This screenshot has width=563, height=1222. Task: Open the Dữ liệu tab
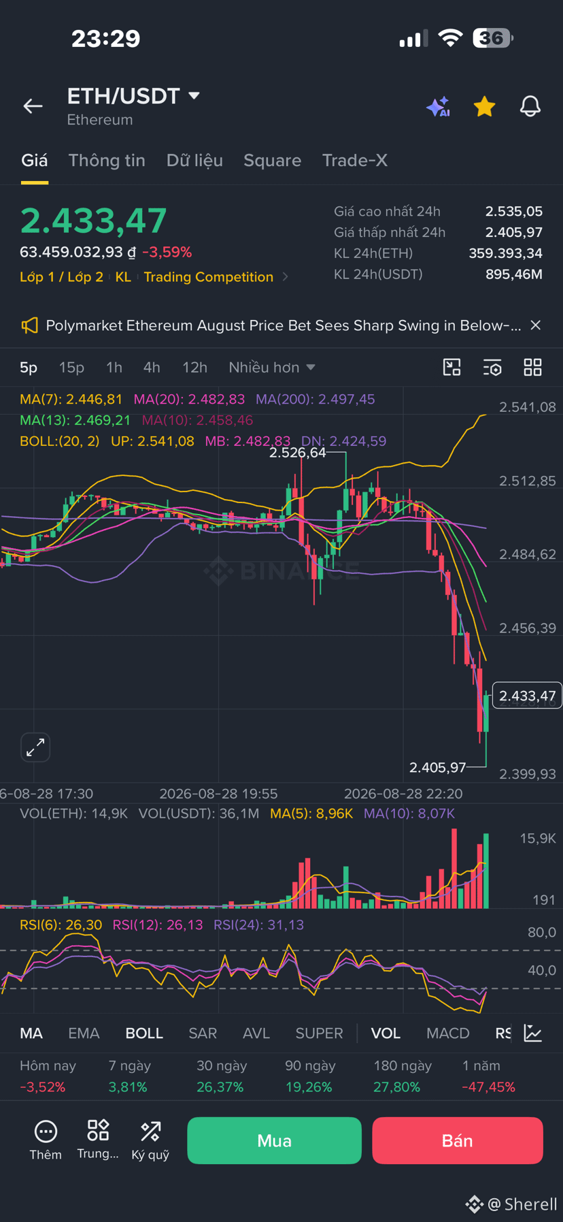[x=194, y=160]
